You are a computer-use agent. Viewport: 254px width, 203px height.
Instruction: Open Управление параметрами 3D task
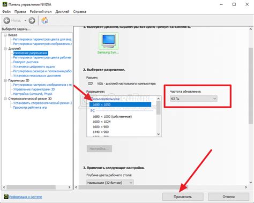tap(34, 89)
